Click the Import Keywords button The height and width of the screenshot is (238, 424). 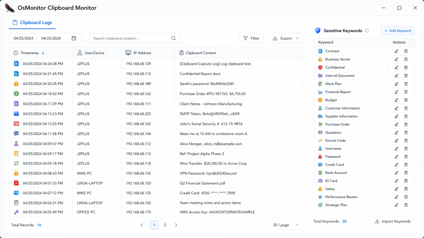click(393, 221)
